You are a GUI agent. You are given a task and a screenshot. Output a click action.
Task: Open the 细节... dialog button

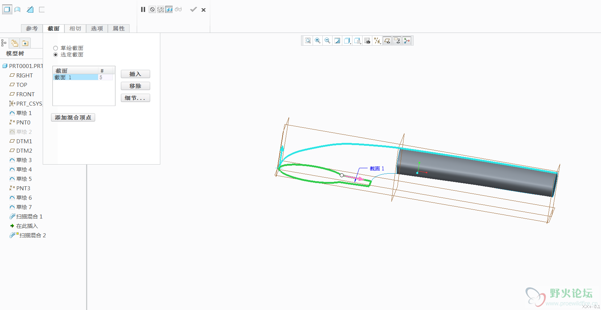click(135, 98)
